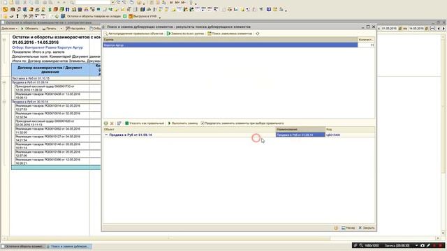Click 'Наименование' column header
Viewport: 447px width, 251px height.
pyautogui.click(x=300, y=129)
